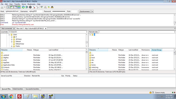This screenshot has height=99, width=176.
Task: Open the Local site path dropdown
Action: 87,32
